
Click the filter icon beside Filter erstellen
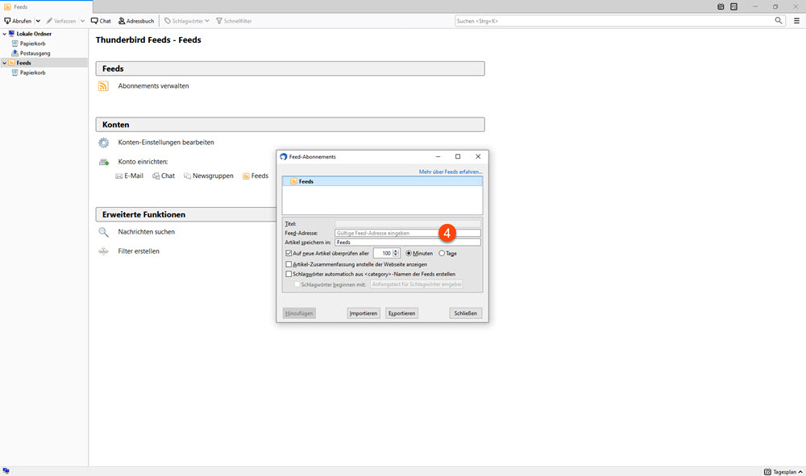(x=103, y=251)
